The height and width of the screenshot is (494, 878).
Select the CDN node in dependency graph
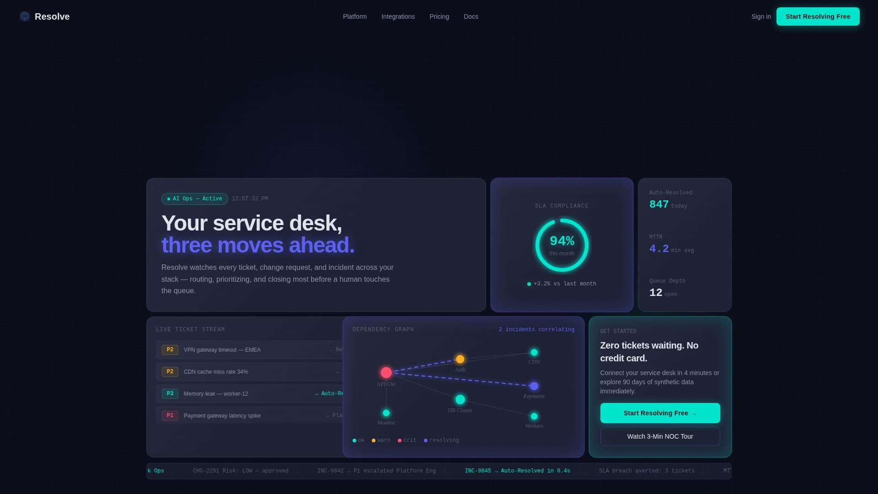point(534,352)
